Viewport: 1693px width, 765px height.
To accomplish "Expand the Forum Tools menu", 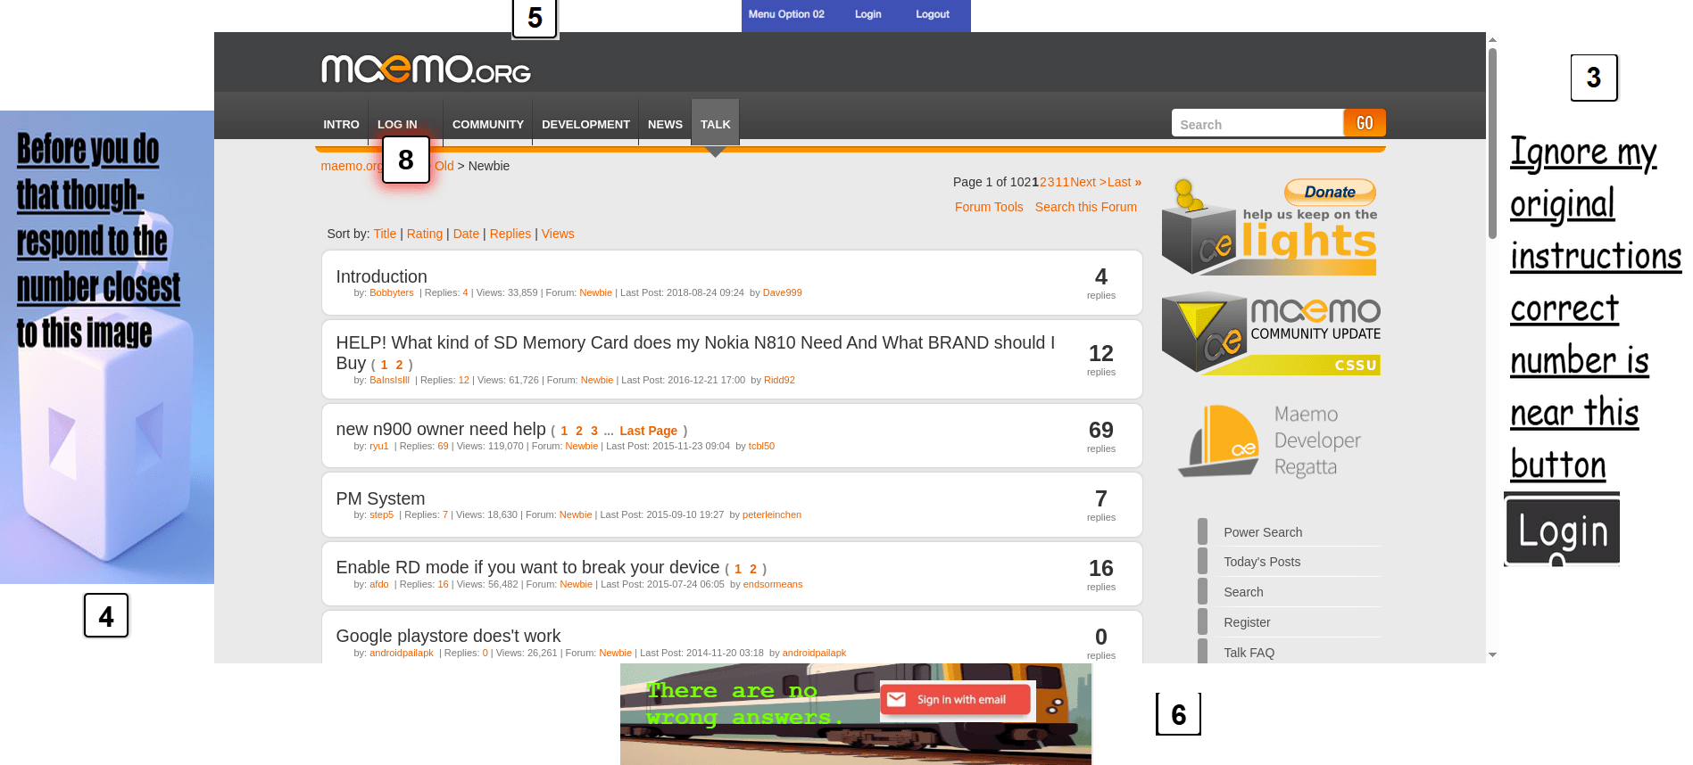I will click(x=989, y=207).
